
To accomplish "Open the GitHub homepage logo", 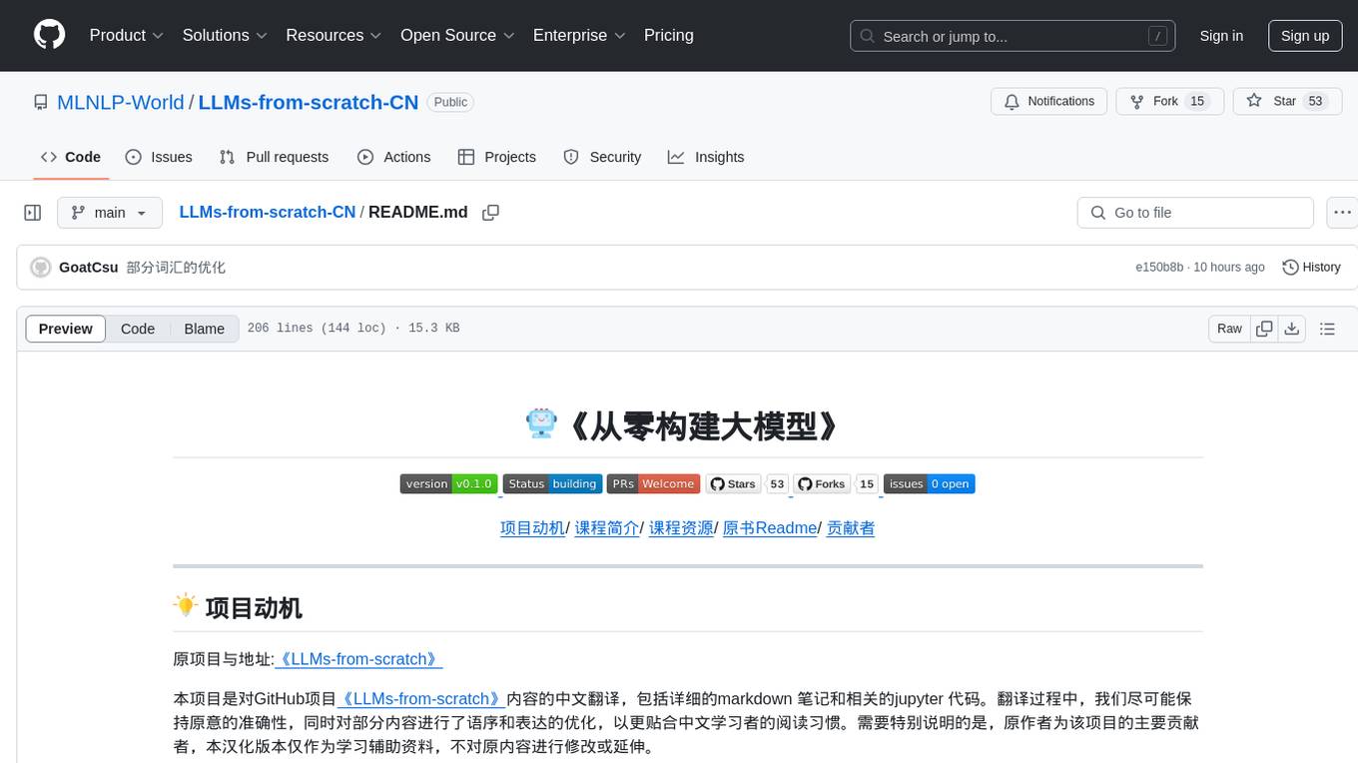I will [x=49, y=35].
